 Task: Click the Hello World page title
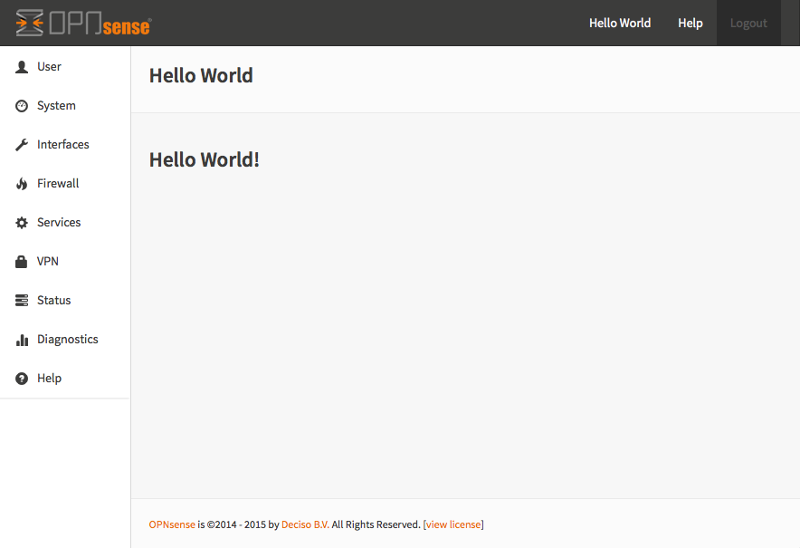(201, 75)
